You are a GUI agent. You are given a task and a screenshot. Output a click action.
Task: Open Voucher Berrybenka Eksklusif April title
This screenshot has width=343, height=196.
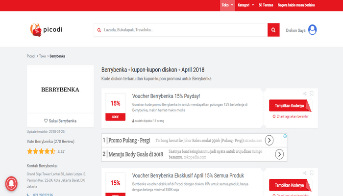[188, 175]
